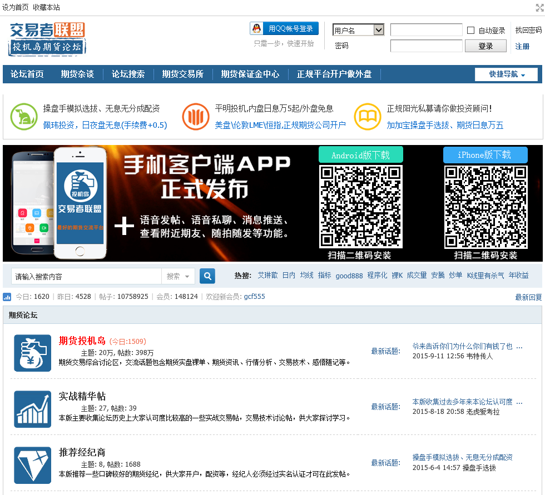Click the 注册 link
Screen dimensions: 545x495
[522, 46]
